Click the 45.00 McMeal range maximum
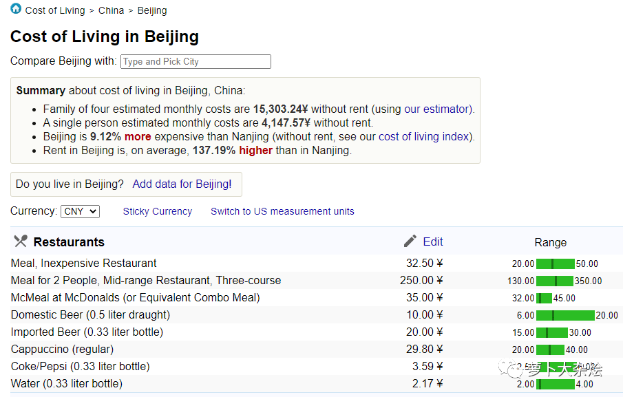Screen dimensions: 623x397 click(564, 298)
